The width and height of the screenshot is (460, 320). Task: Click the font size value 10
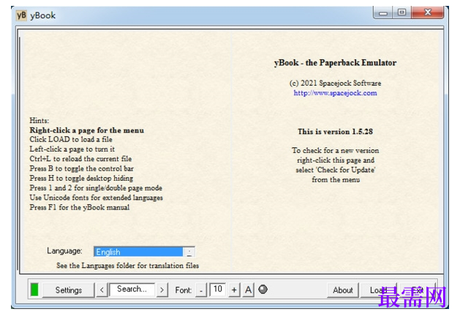click(x=218, y=289)
